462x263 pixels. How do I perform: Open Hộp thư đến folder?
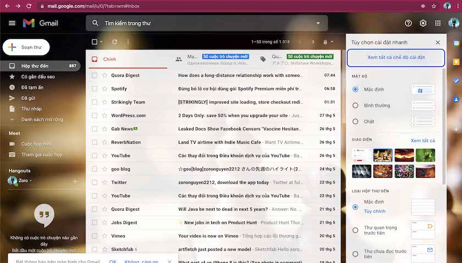40,66
